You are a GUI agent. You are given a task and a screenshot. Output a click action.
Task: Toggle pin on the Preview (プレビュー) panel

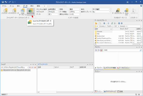[139, 72]
